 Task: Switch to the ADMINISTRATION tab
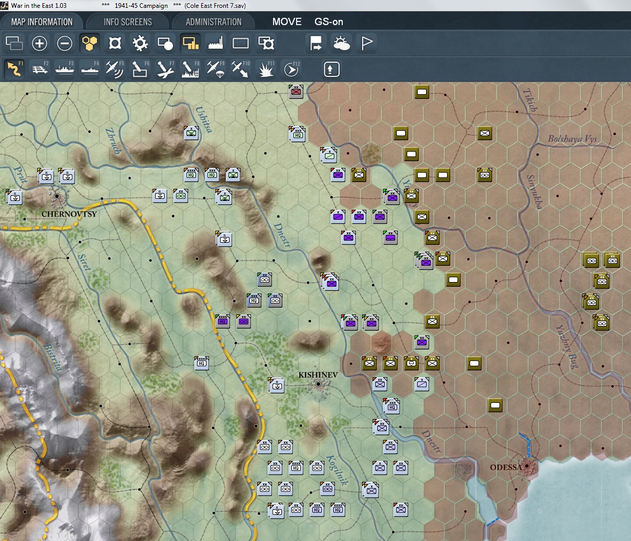coord(214,22)
